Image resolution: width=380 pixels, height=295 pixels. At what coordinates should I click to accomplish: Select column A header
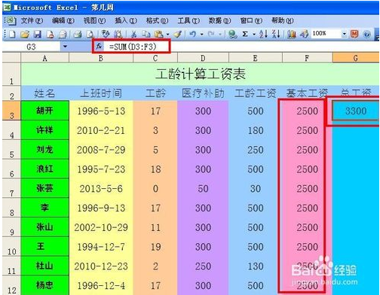pos(45,58)
